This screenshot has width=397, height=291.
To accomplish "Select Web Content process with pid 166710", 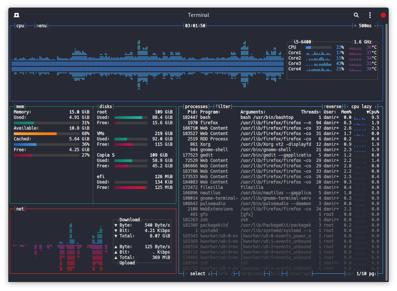I will (281, 128).
